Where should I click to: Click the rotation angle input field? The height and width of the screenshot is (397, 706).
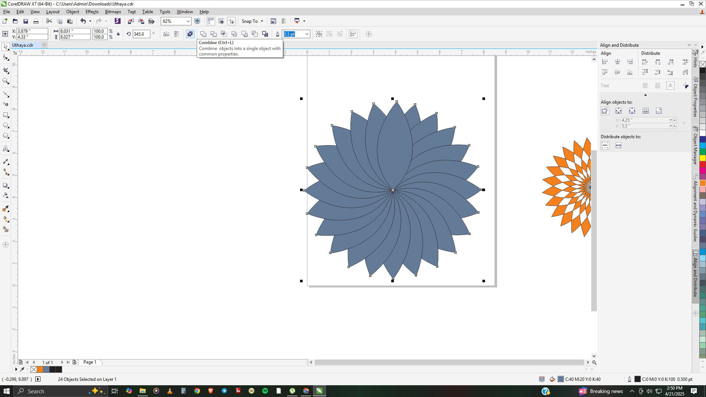pos(141,34)
